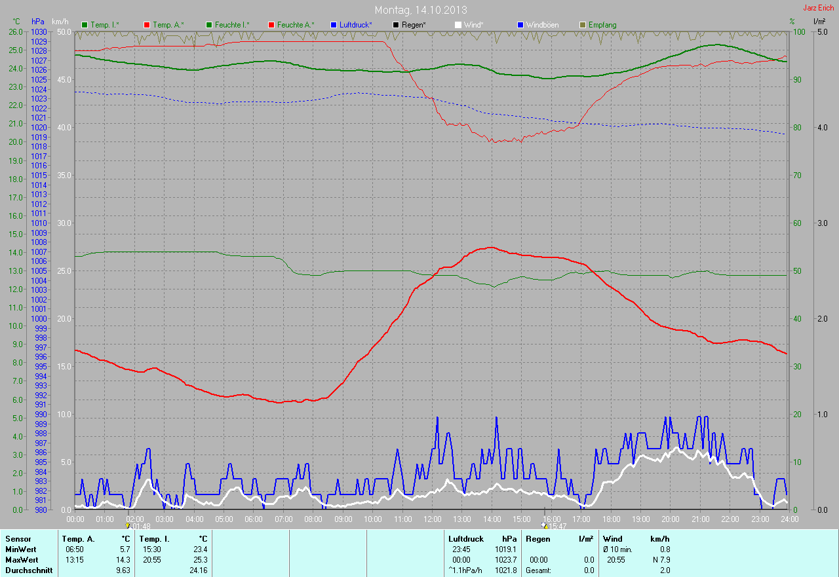
Task: Click the l/m² axis label top right
Action: (819, 22)
